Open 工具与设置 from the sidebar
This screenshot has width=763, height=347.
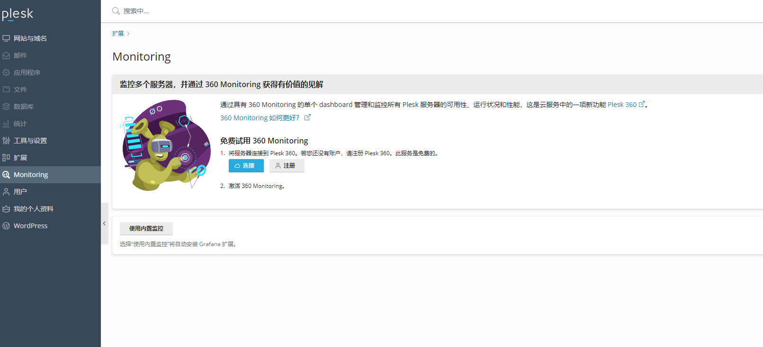tap(50, 141)
